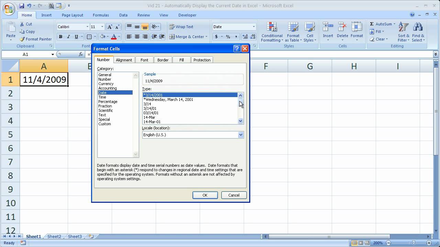Open the Formulas ribbon tab
The image size is (440, 247).
pos(101,15)
